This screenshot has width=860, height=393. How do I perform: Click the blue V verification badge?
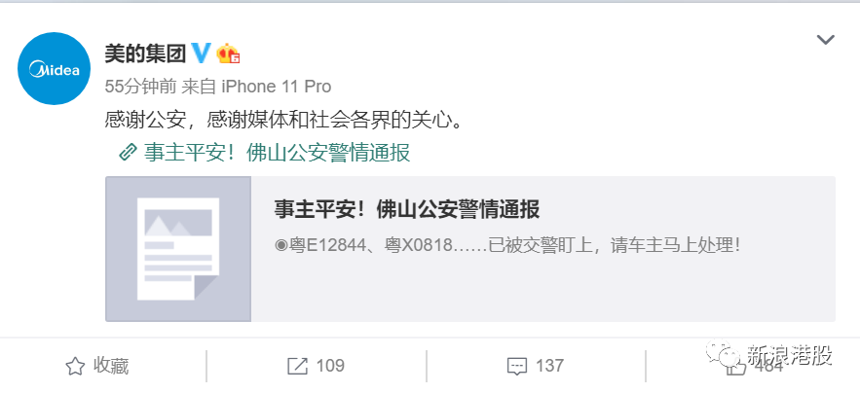coord(201,54)
